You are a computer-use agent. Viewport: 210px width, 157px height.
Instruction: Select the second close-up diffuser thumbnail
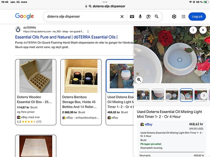click(158, 95)
